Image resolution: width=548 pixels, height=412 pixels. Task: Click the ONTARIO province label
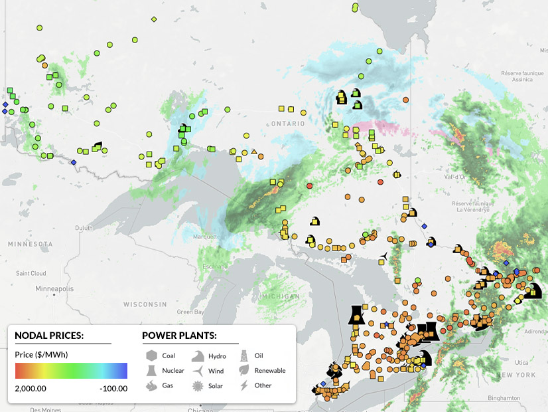click(x=287, y=124)
